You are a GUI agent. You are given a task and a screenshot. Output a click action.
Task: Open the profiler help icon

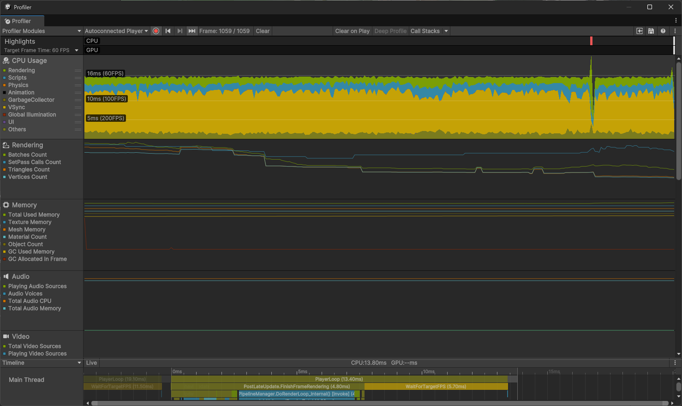(x=663, y=31)
